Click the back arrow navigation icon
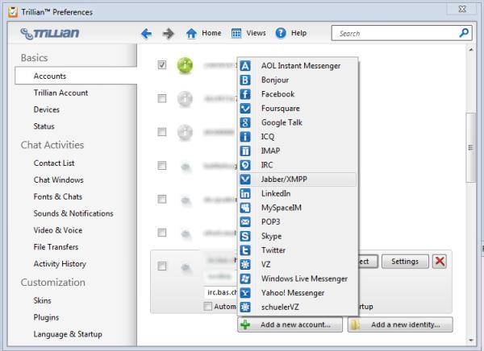484x351 pixels. point(146,34)
